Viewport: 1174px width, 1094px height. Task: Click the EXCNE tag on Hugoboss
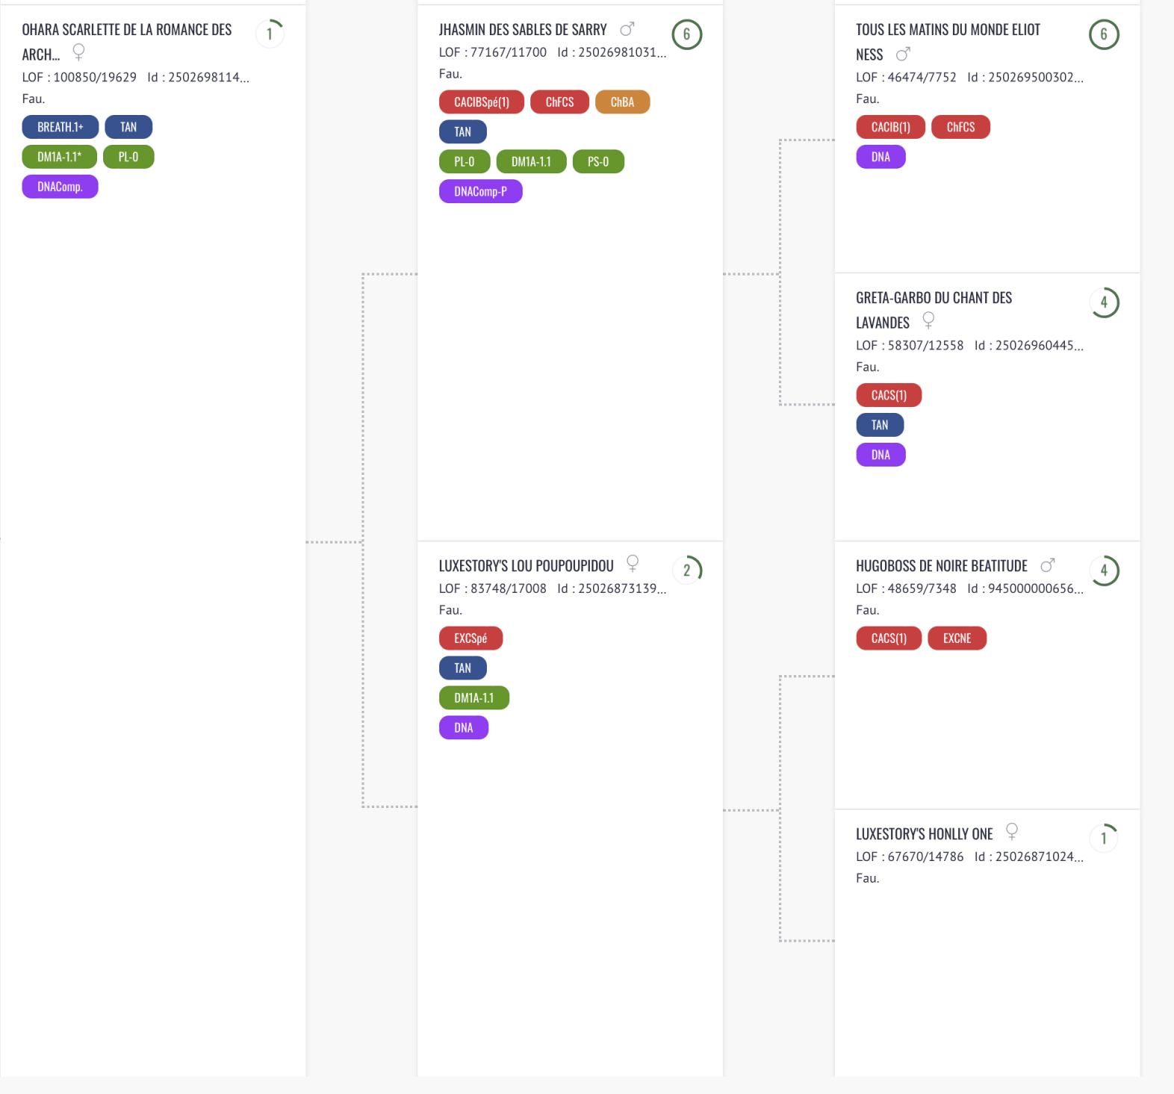click(x=957, y=638)
